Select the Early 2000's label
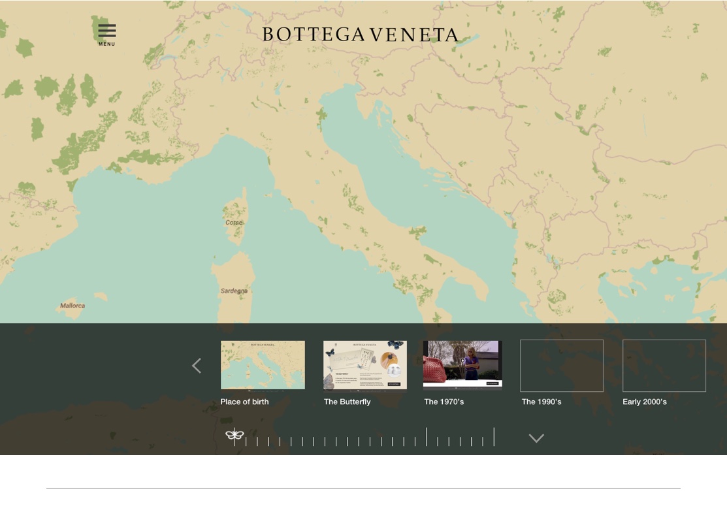 (645, 402)
